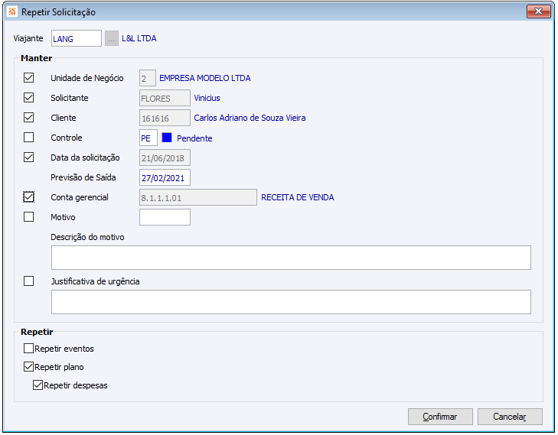The image size is (558, 435).
Task: Click the Controle field containing PE
Action: 148,138
